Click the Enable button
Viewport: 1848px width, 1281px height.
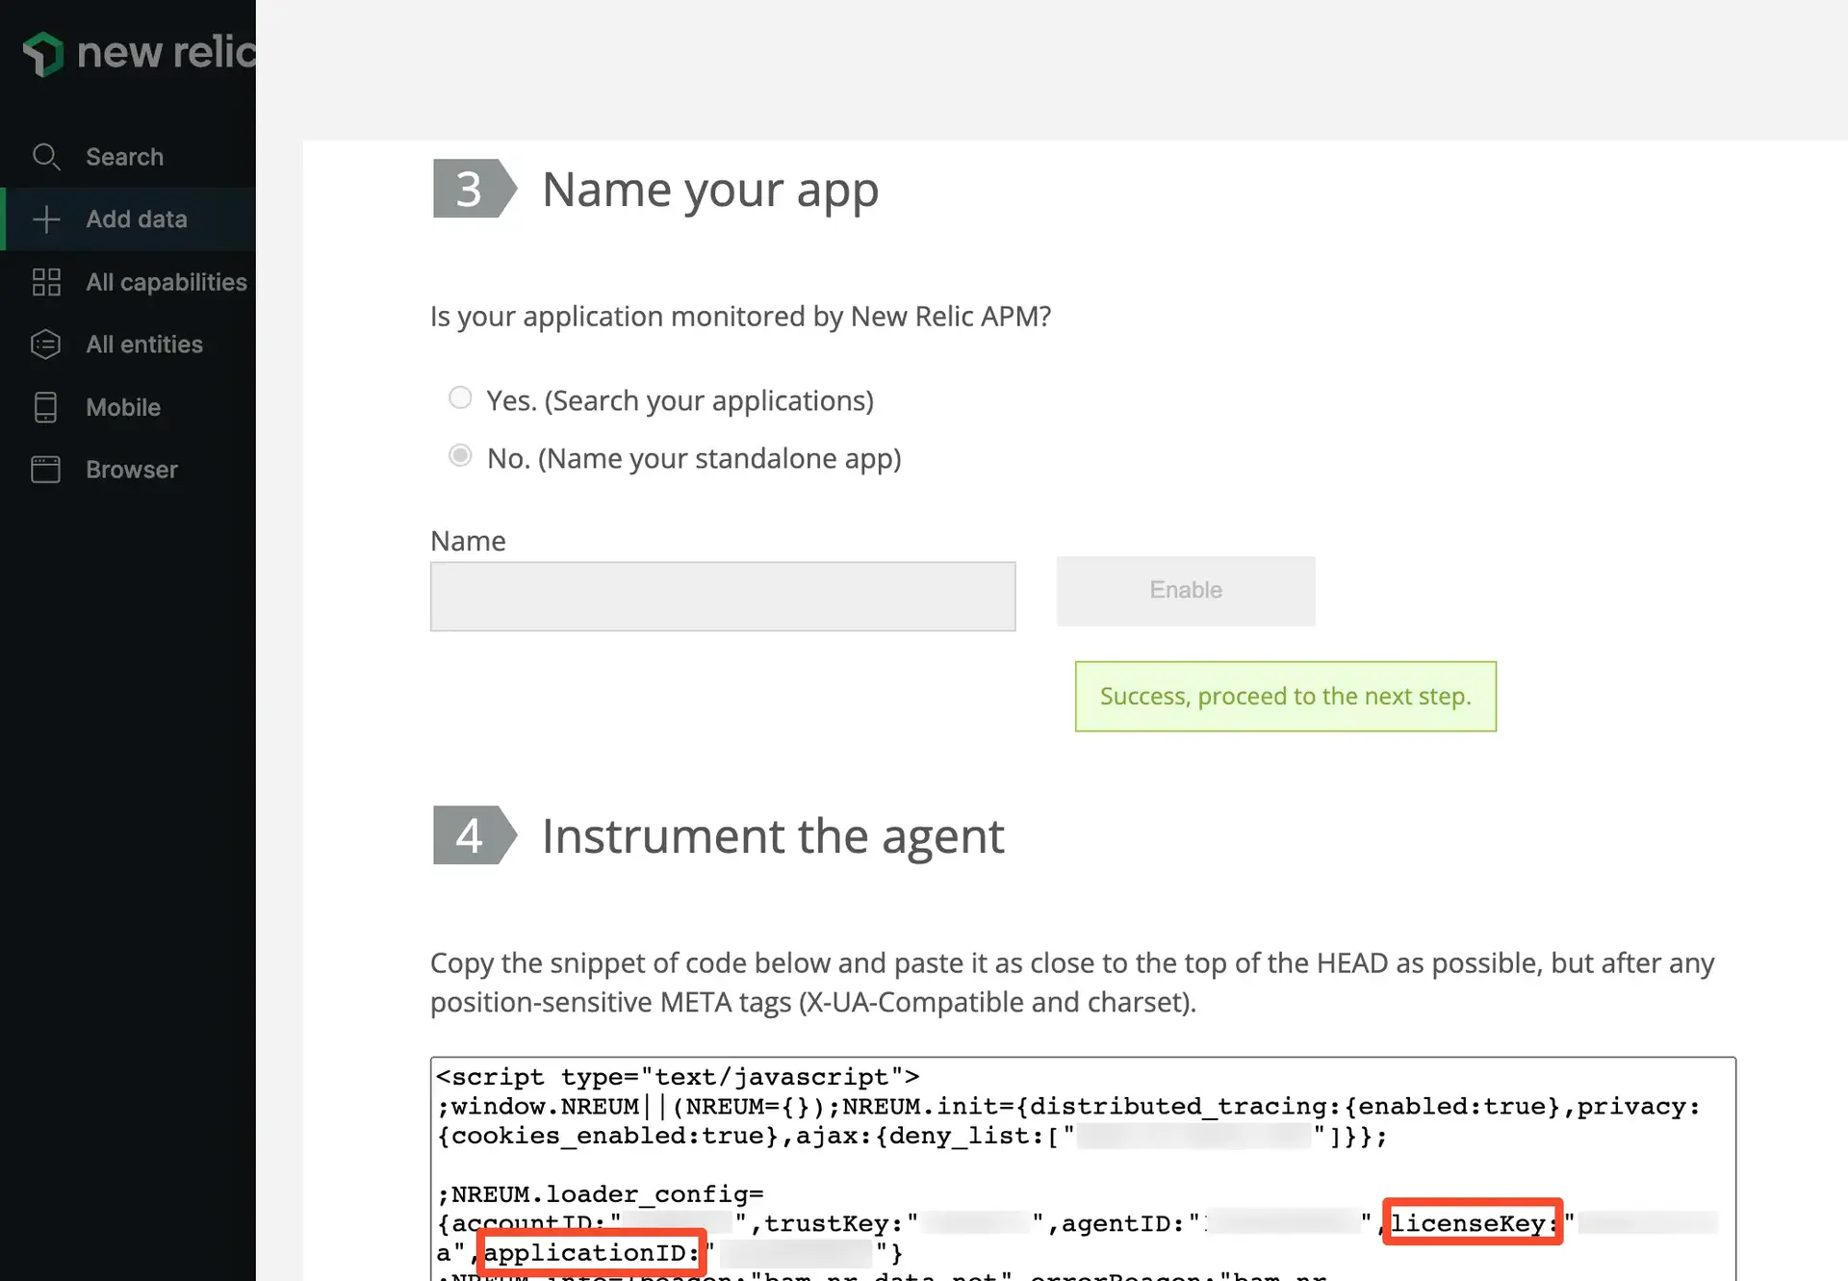1186,591
